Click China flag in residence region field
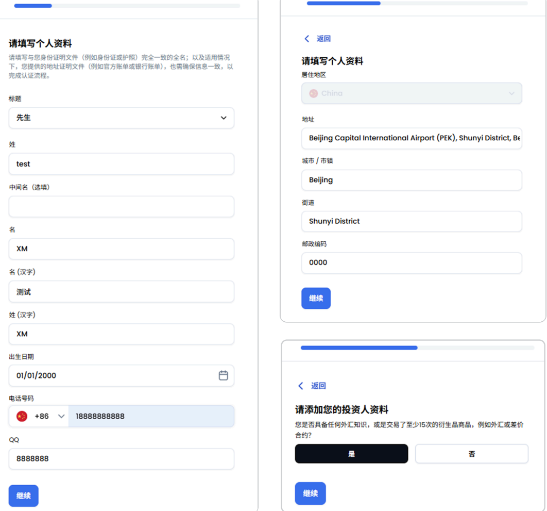 click(314, 93)
